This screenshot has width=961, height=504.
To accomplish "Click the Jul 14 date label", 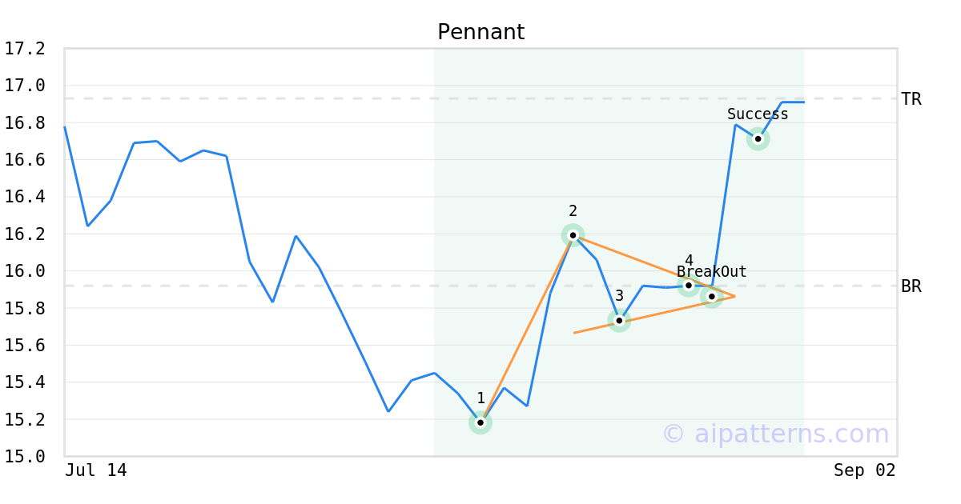I will pyautogui.click(x=96, y=470).
